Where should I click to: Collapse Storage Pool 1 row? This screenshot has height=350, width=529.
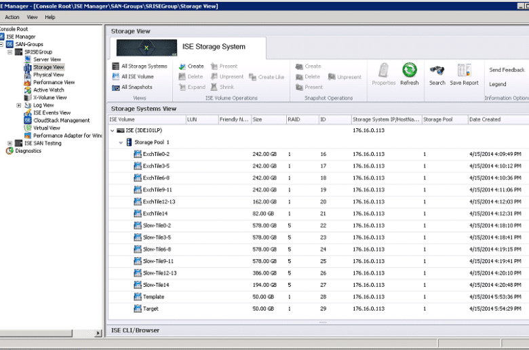(121, 142)
